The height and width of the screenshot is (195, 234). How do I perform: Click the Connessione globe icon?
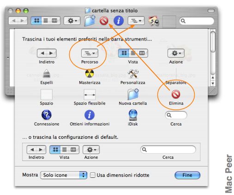point(47,115)
